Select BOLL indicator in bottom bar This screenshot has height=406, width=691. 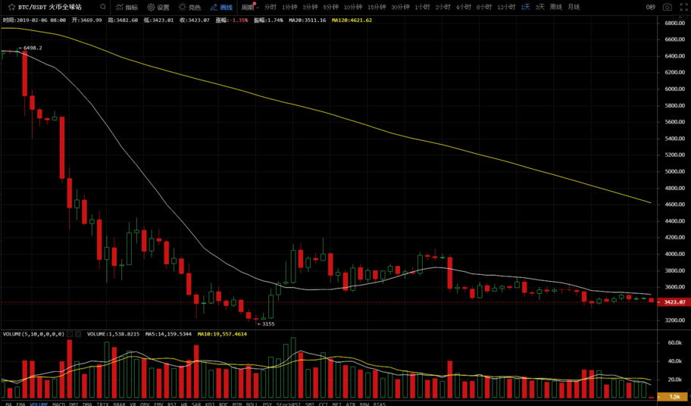(252, 403)
